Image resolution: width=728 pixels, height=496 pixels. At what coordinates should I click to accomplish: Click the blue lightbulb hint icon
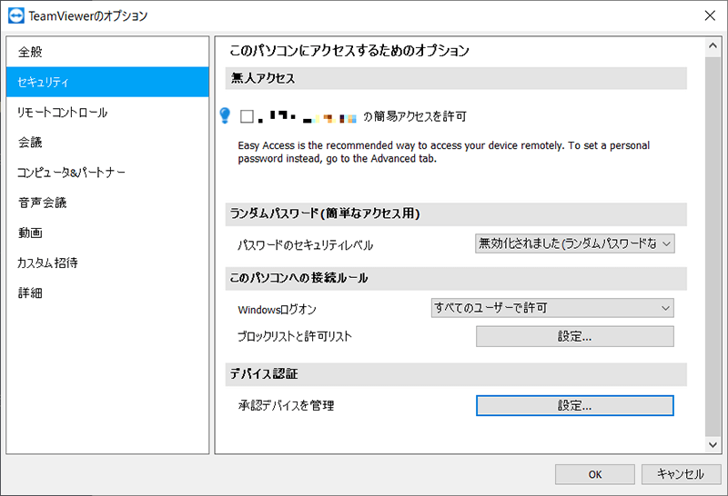225,115
